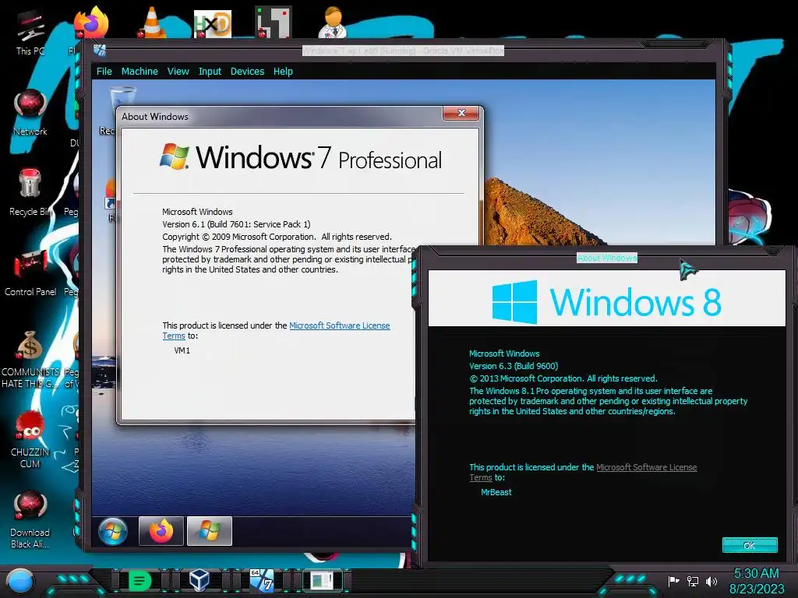The image size is (798, 598).
Task: Open the Action Center flag tray icon
Action: point(673,581)
